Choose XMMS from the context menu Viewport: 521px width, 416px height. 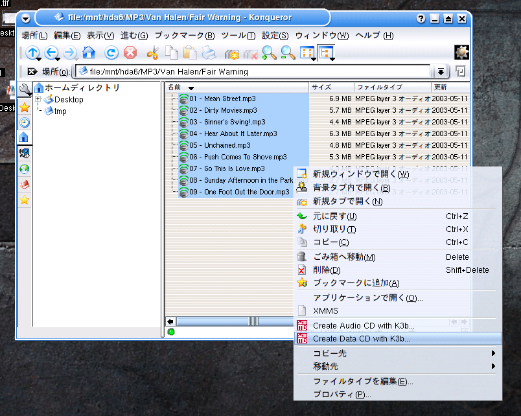pos(398,310)
